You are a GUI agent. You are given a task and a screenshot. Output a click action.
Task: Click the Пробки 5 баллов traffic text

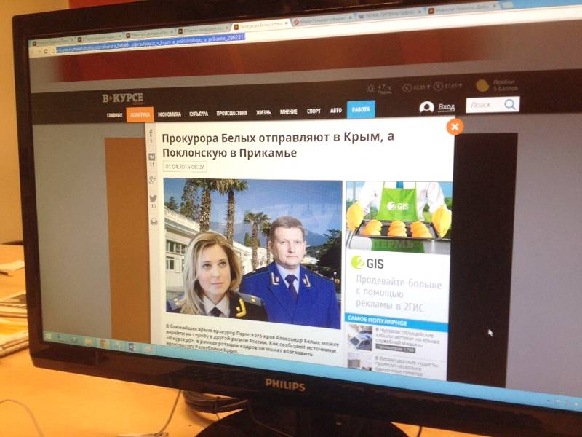[505, 85]
